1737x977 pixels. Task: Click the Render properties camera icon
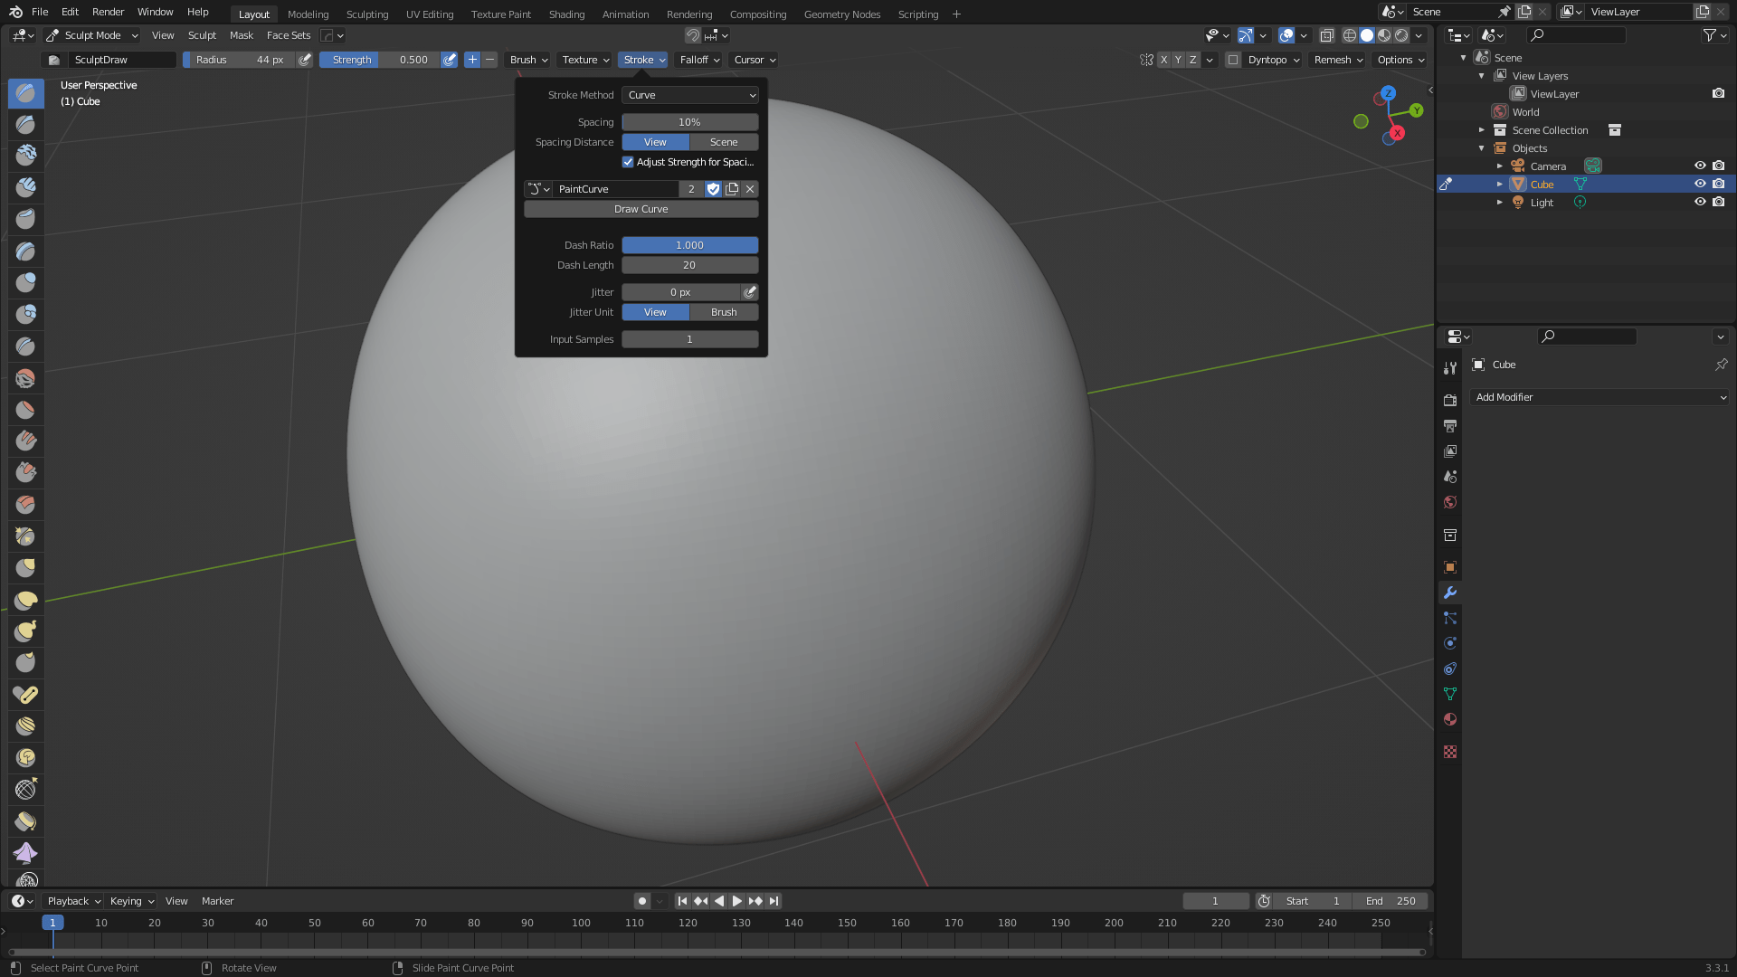point(1450,400)
